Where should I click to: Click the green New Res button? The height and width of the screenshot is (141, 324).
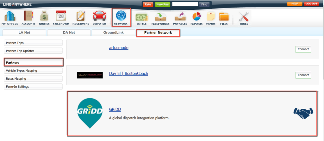[163, 4]
